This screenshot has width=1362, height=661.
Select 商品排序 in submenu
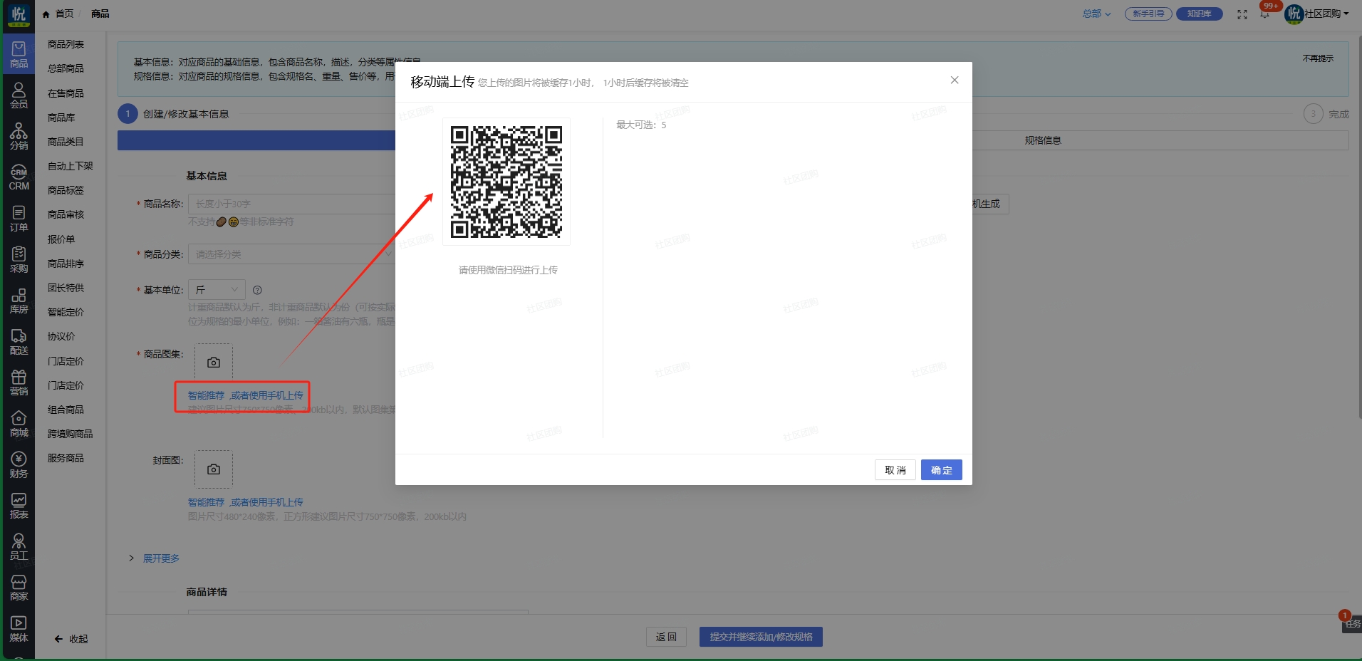click(66, 264)
